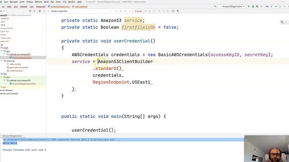This screenshot has height=162, width=289.
Task: Click the AmazonS3Application run tab
Action: click(x=12, y=136)
